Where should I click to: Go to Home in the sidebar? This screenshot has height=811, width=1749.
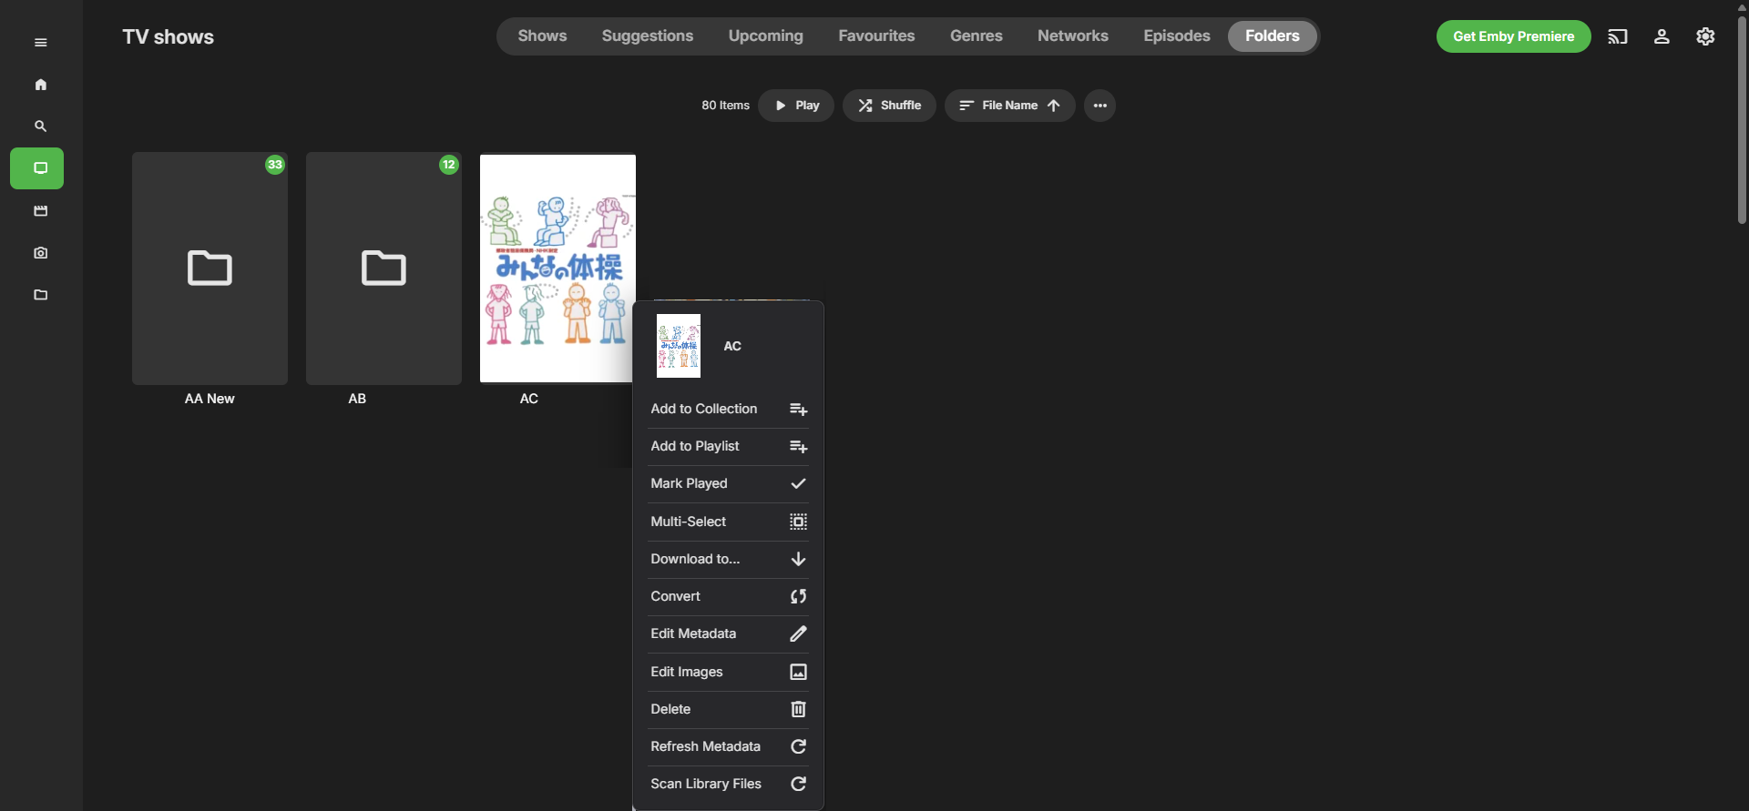(x=40, y=85)
